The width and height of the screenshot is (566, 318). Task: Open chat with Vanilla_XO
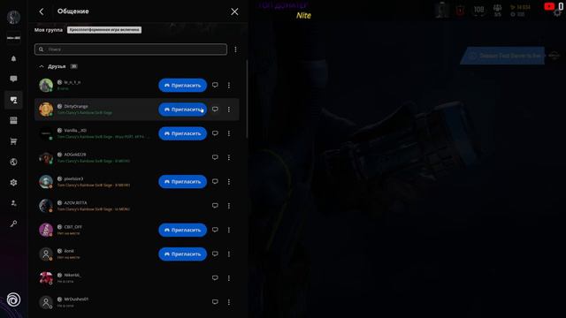pyautogui.click(x=215, y=133)
